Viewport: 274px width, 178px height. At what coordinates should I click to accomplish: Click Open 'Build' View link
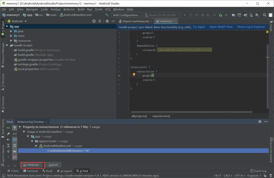click(x=221, y=27)
